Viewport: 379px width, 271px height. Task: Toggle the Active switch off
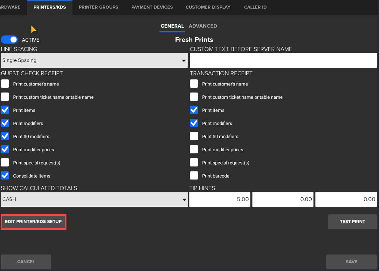(9, 40)
